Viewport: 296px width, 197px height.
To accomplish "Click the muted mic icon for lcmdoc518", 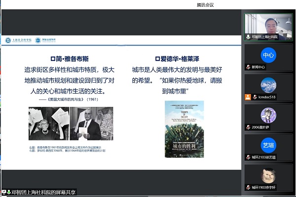I will tap(255, 98).
